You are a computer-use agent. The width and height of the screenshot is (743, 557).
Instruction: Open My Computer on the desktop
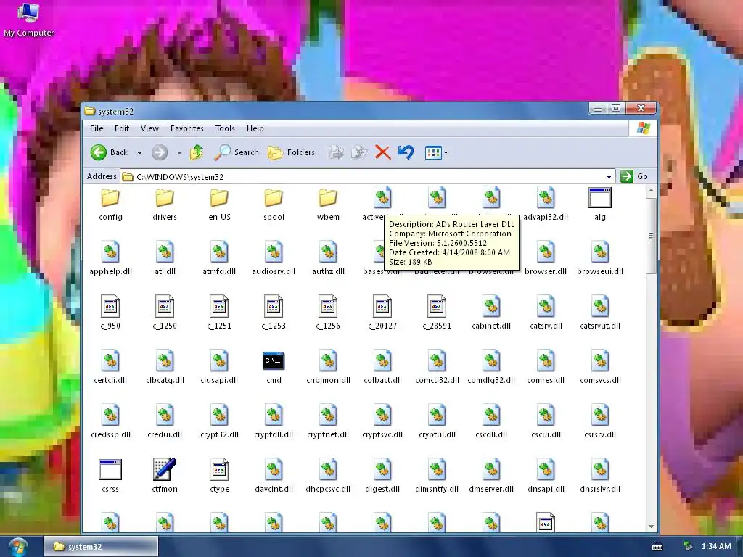(28, 20)
